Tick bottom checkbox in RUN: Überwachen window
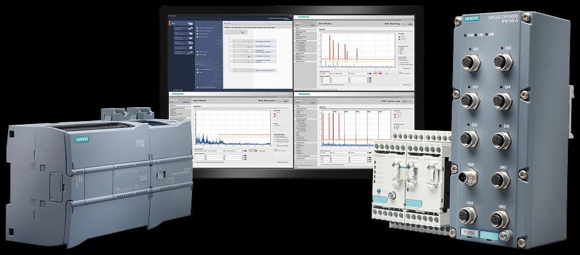The image size is (580, 255). (x=196, y=162)
